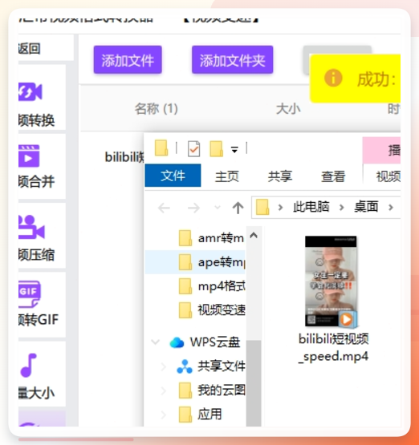Select 共享文件 in the navigation tree
419x445 pixels.
click(222, 366)
